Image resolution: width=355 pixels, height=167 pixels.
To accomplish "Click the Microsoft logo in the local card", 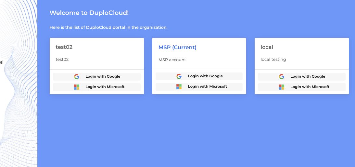I will tap(282, 87).
